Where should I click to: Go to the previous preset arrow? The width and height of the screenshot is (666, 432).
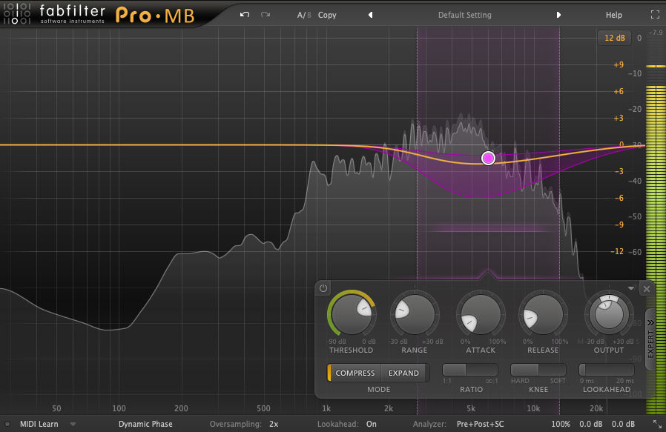click(x=370, y=15)
